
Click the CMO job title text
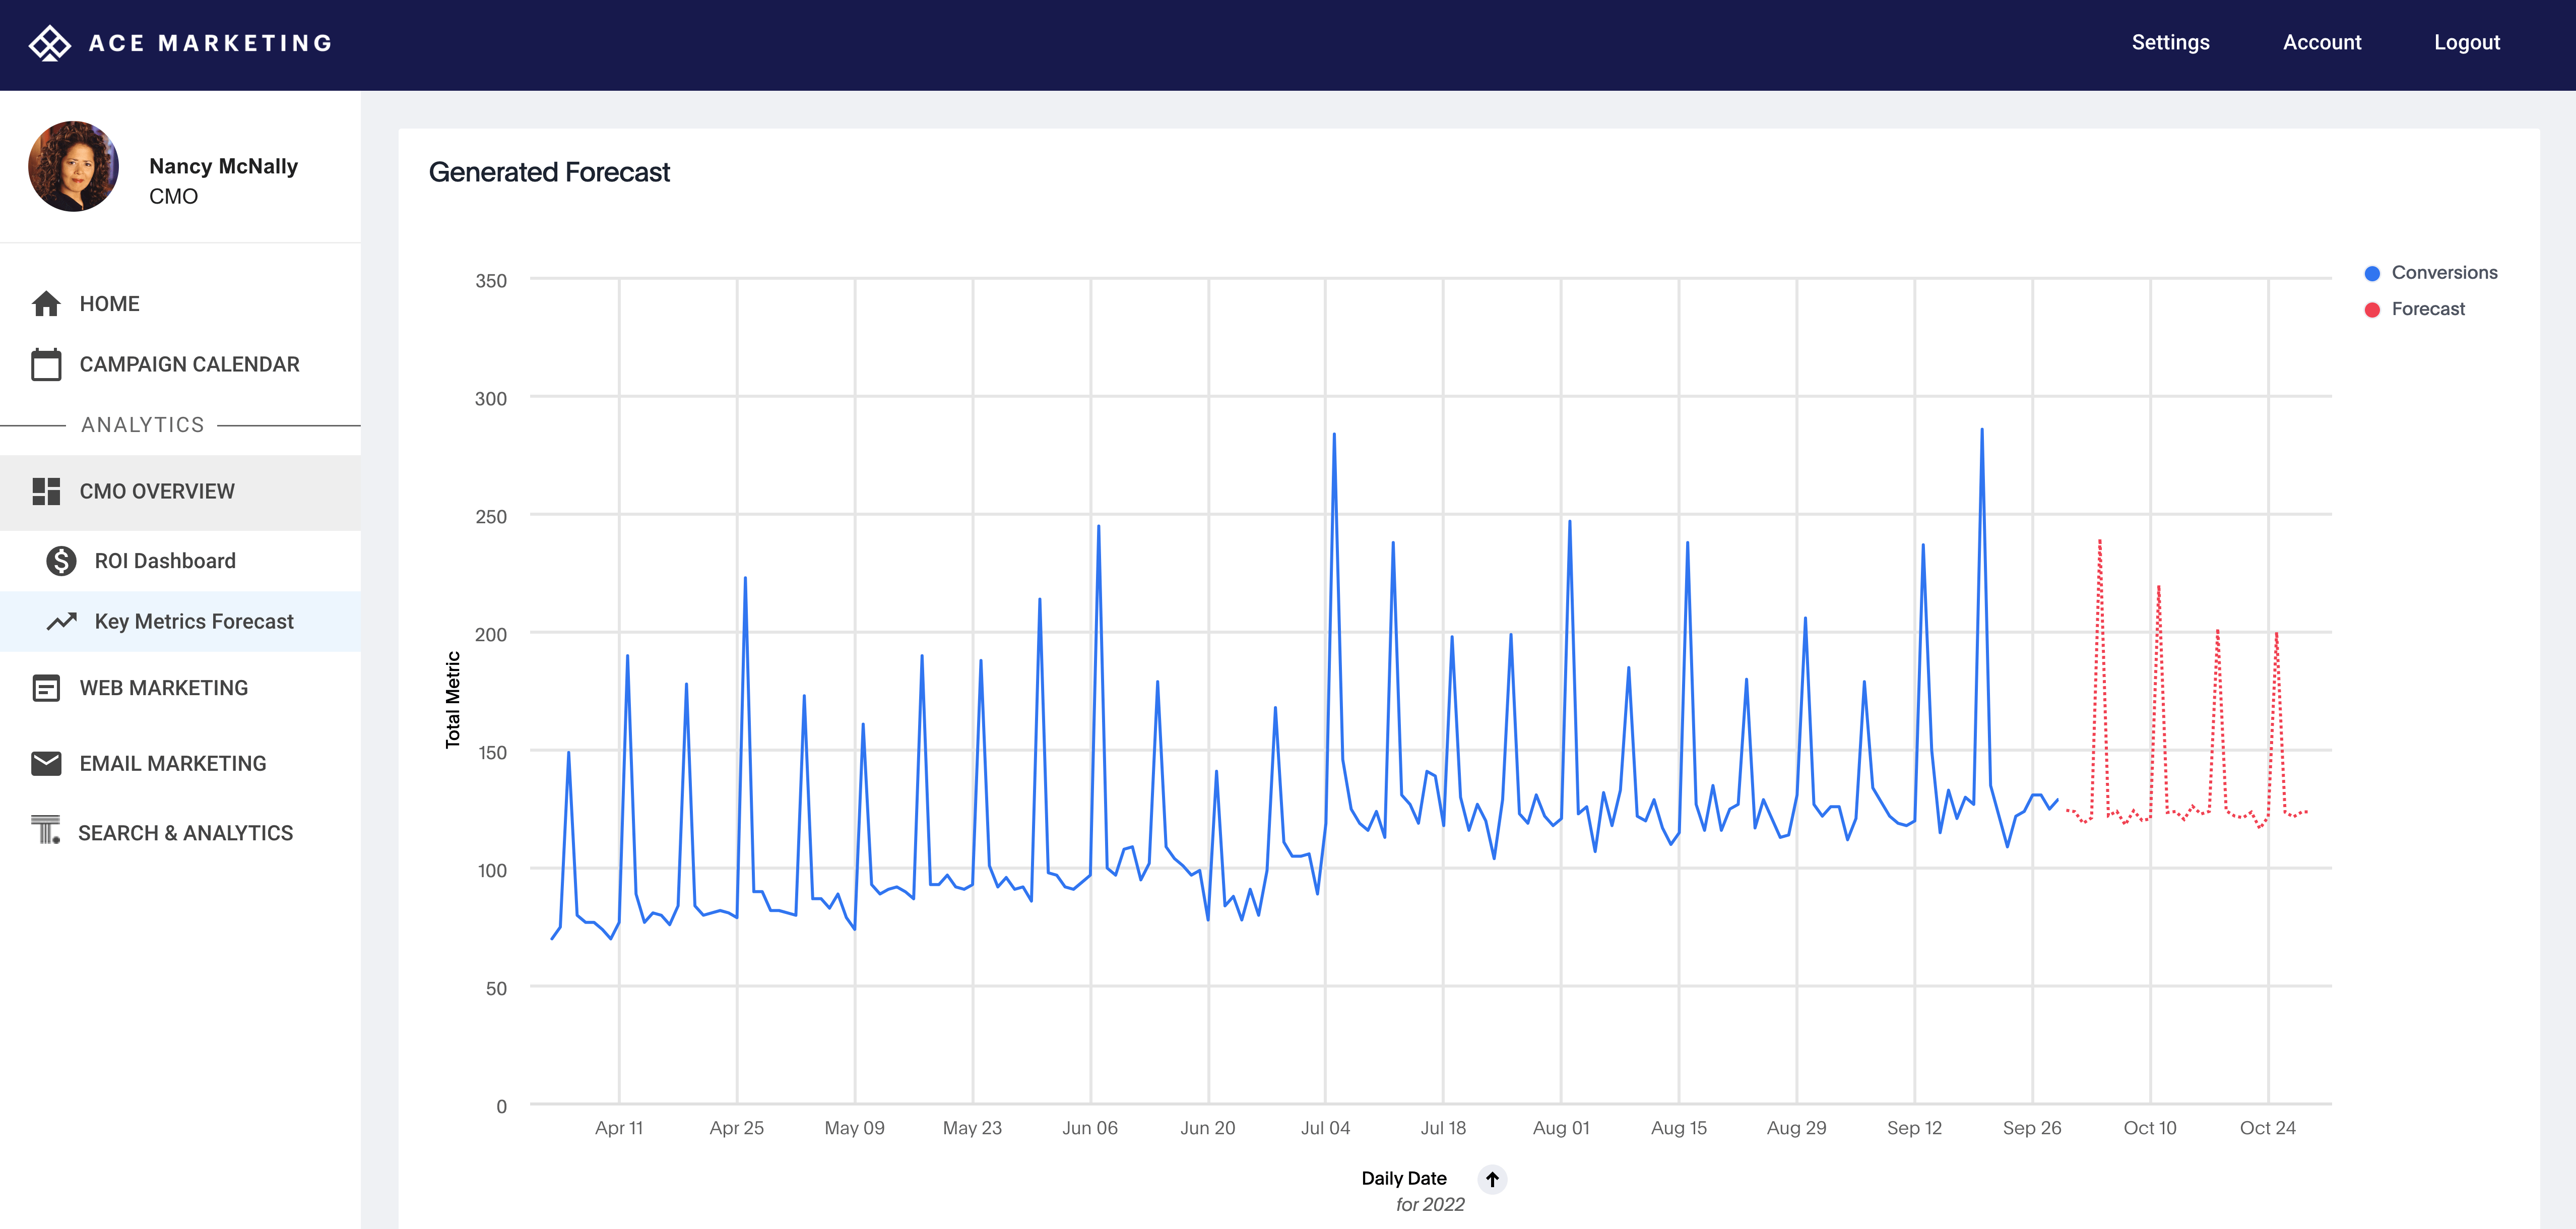[x=174, y=197]
